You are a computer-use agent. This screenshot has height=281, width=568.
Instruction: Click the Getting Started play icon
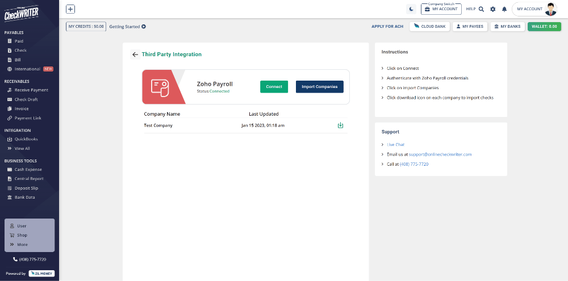point(144,27)
